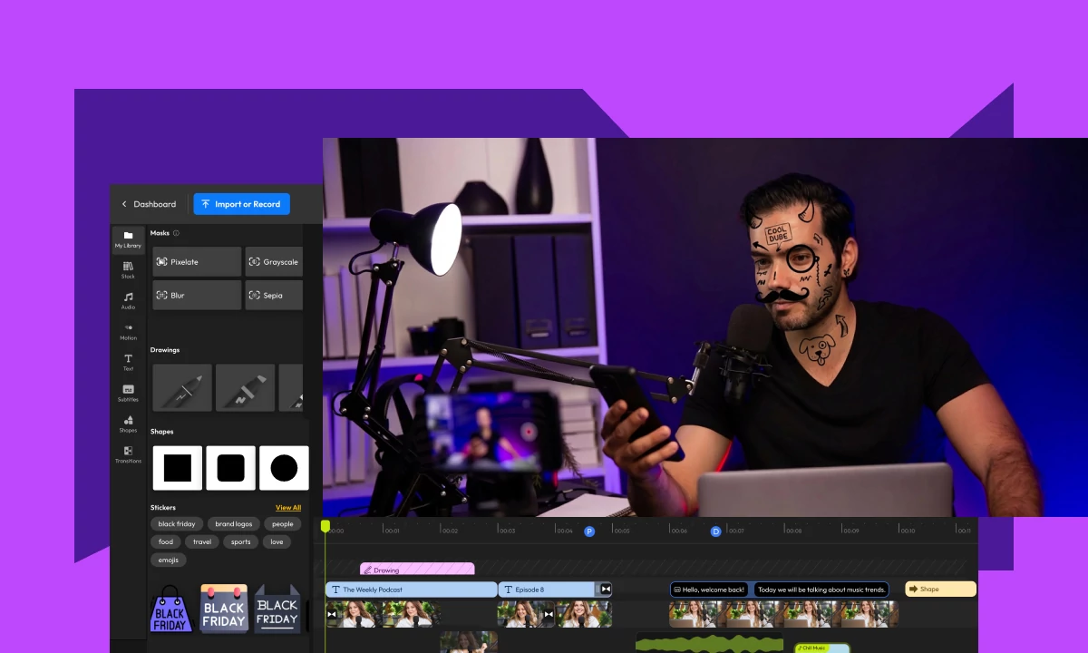Viewport: 1088px width, 653px height.
Task: Open the Text tool panel
Action: click(128, 362)
